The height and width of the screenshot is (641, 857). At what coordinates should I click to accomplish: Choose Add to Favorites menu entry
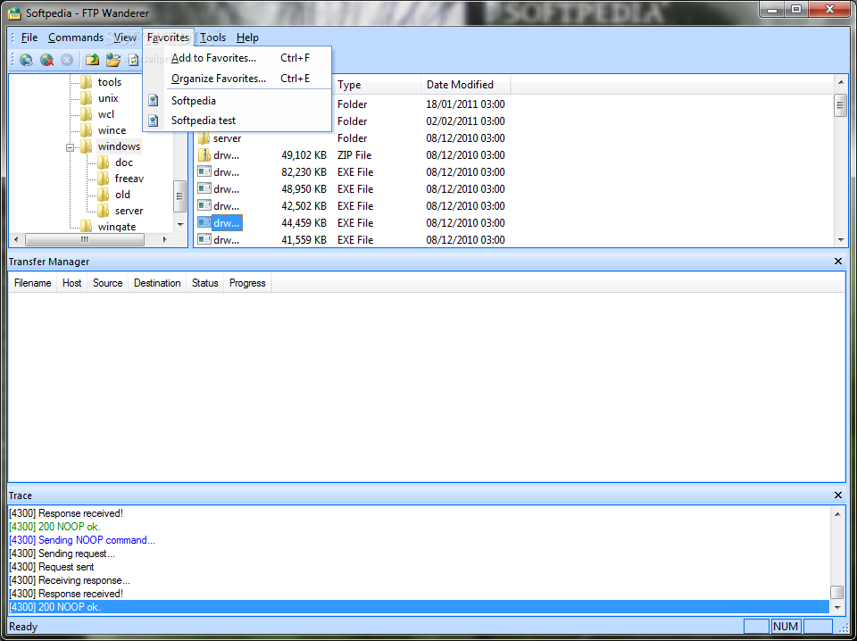tap(237, 58)
